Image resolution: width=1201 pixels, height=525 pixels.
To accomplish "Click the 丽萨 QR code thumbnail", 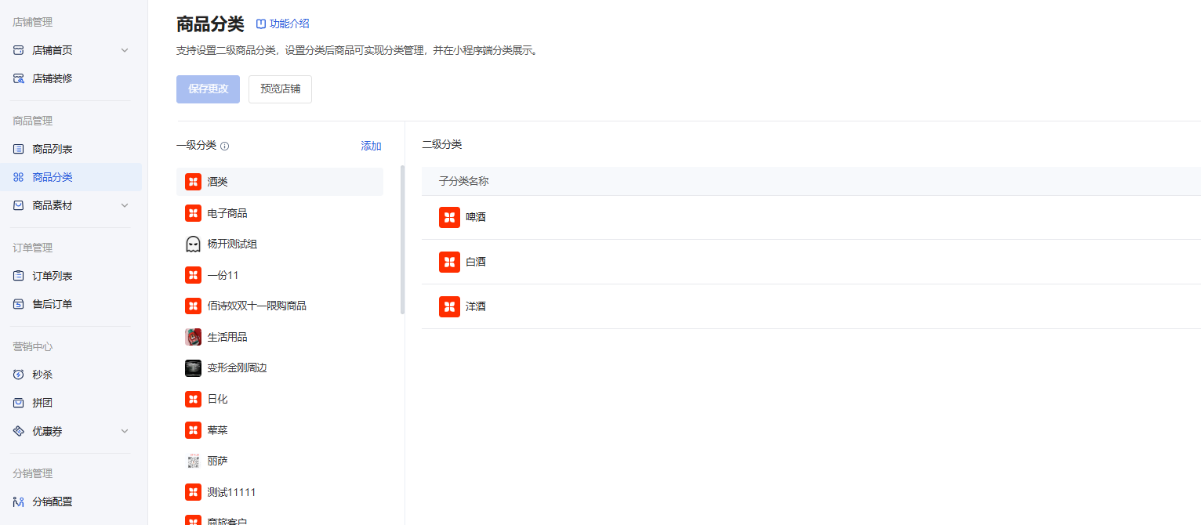I will pos(193,461).
